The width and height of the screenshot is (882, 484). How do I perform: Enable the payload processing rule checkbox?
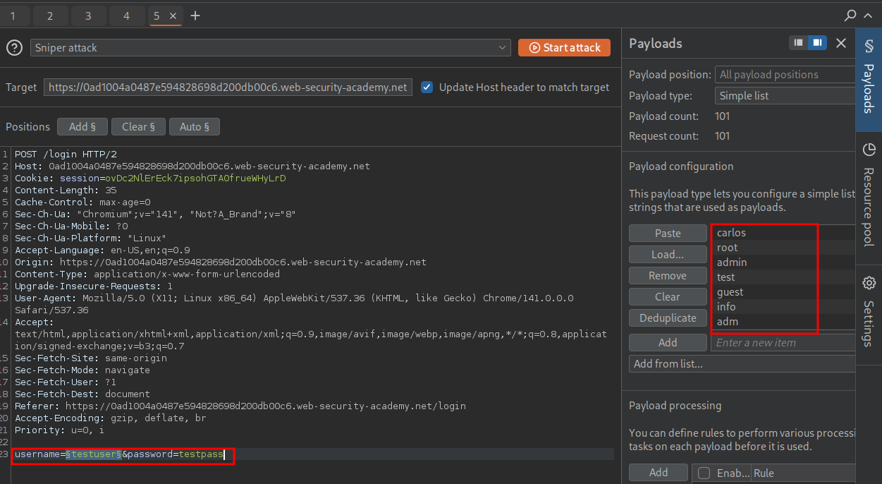[704, 473]
